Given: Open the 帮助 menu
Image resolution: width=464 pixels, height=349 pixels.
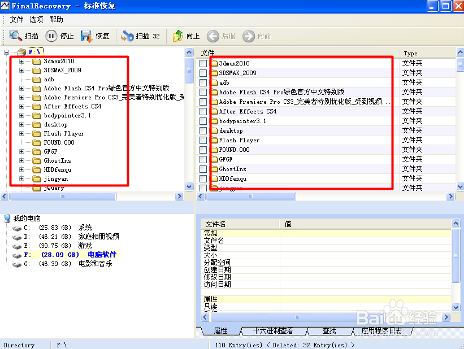Looking at the screenshot, I should coord(56,20).
